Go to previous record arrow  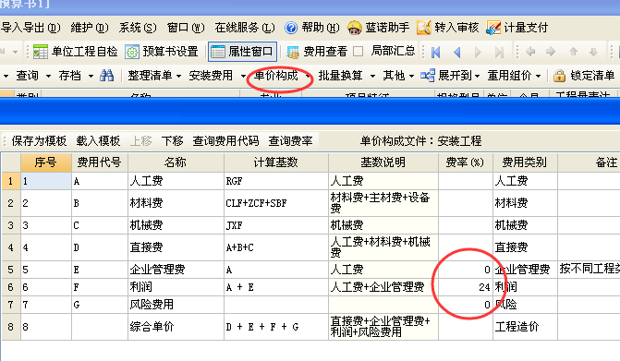coord(456,52)
